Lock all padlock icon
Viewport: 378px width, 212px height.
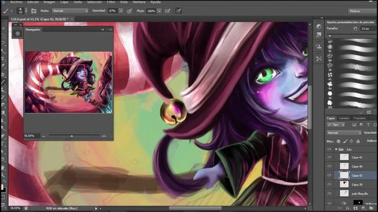pos(358,141)
